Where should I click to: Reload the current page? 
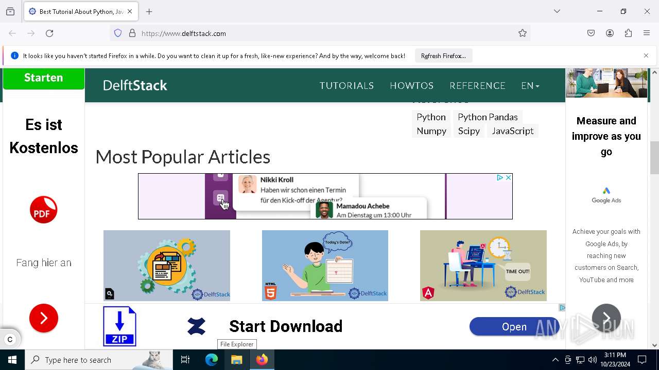pyautogui.click(x=49, y=33)
